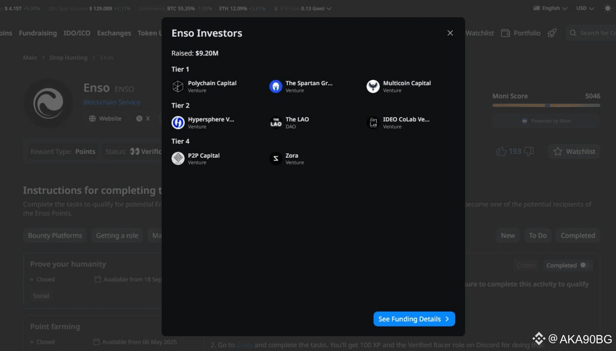The image size is (616, 351).
Task: Go to the Fundraising menu
Action: coord(38,33)
